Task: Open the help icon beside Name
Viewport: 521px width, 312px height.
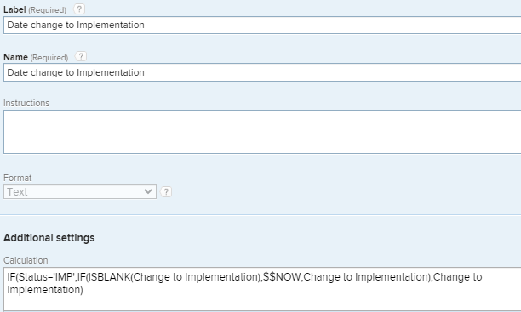Action: 81,56
